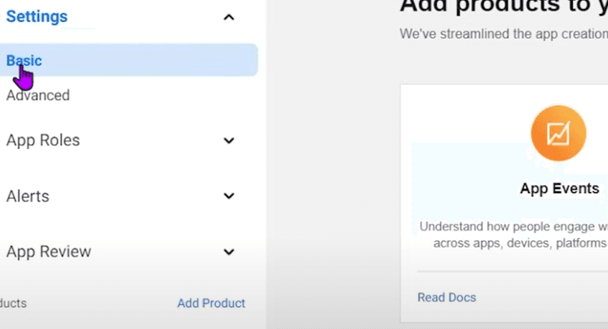
Task: Expand the Alerts section chevron
Action: pos(229,196)
